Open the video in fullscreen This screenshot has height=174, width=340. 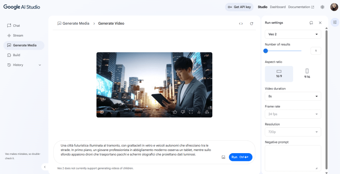coord(191,112)
